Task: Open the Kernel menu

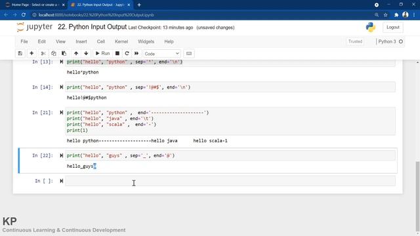Action: (121, 41)
